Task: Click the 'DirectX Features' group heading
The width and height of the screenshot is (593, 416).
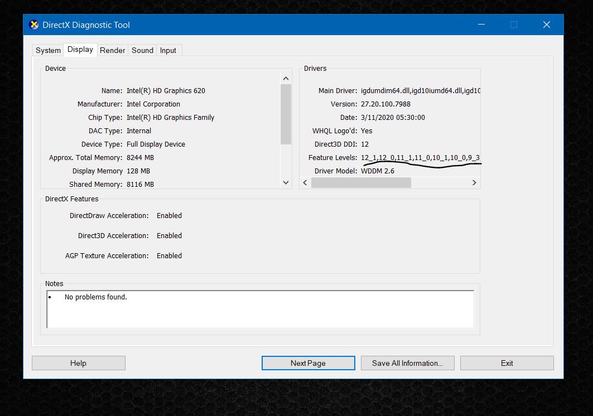Action: [71, 199]
